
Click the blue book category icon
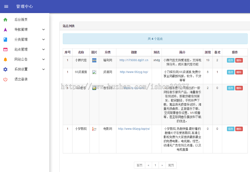point(6,39)
